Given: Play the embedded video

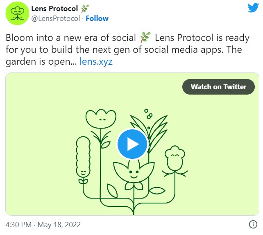Looking at the screenshot, I should click(132, 144).
